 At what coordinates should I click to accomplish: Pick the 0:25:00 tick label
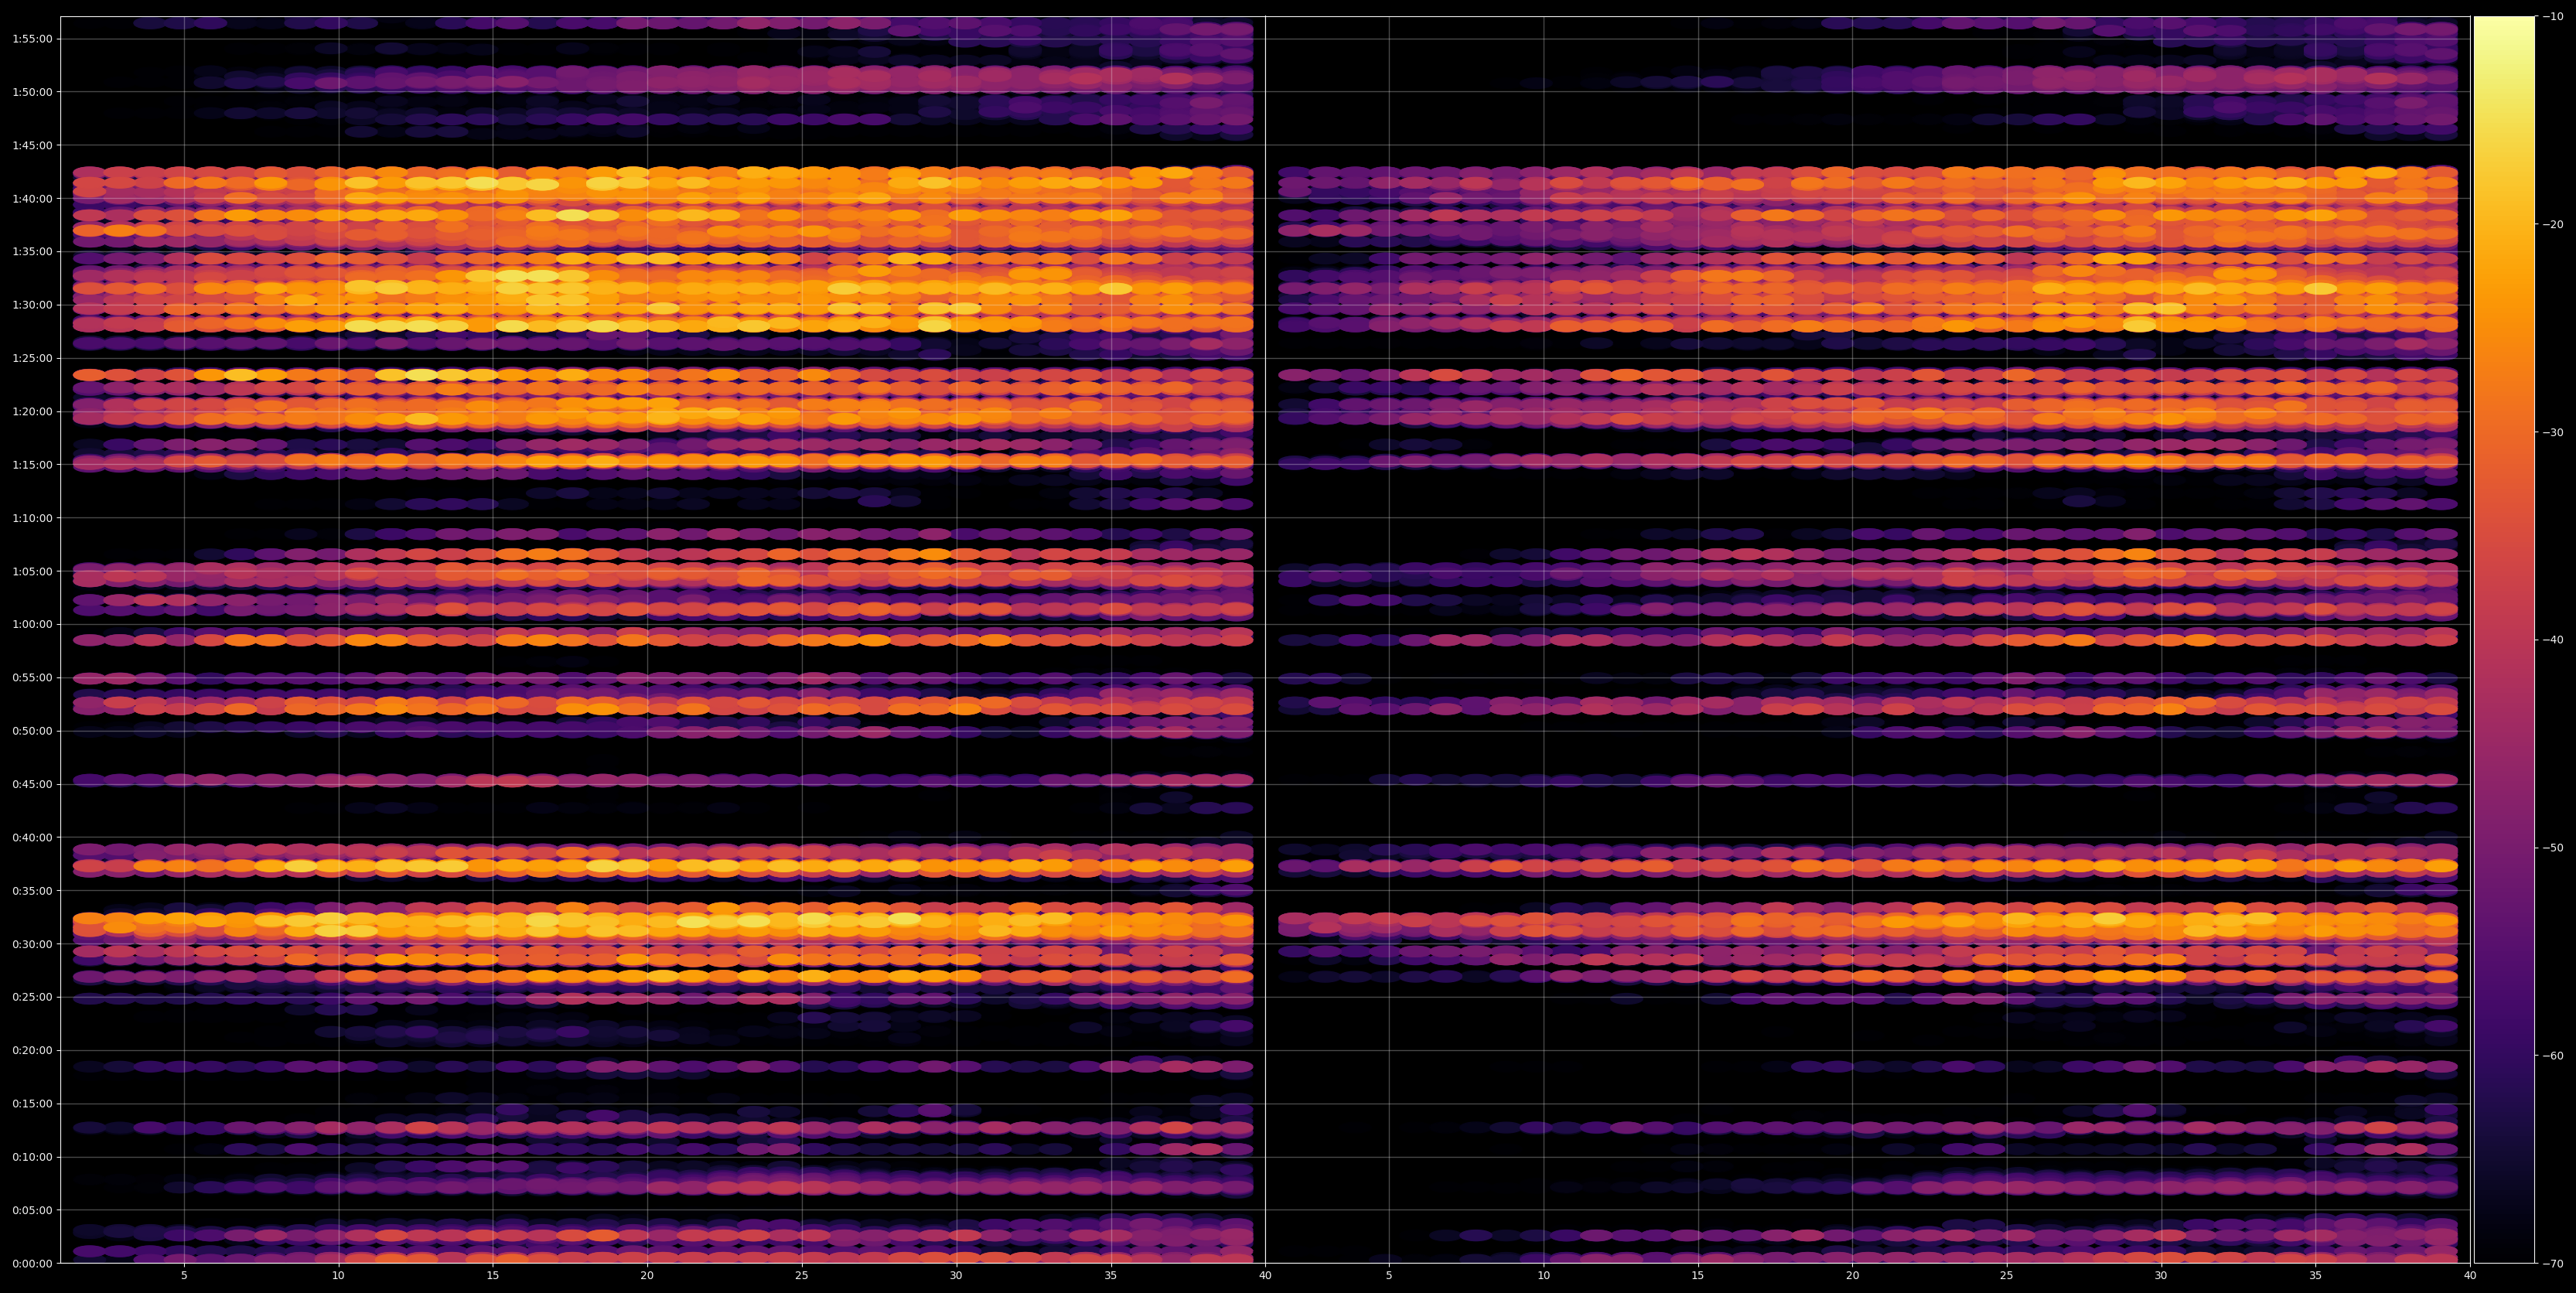tap(32, 997)
